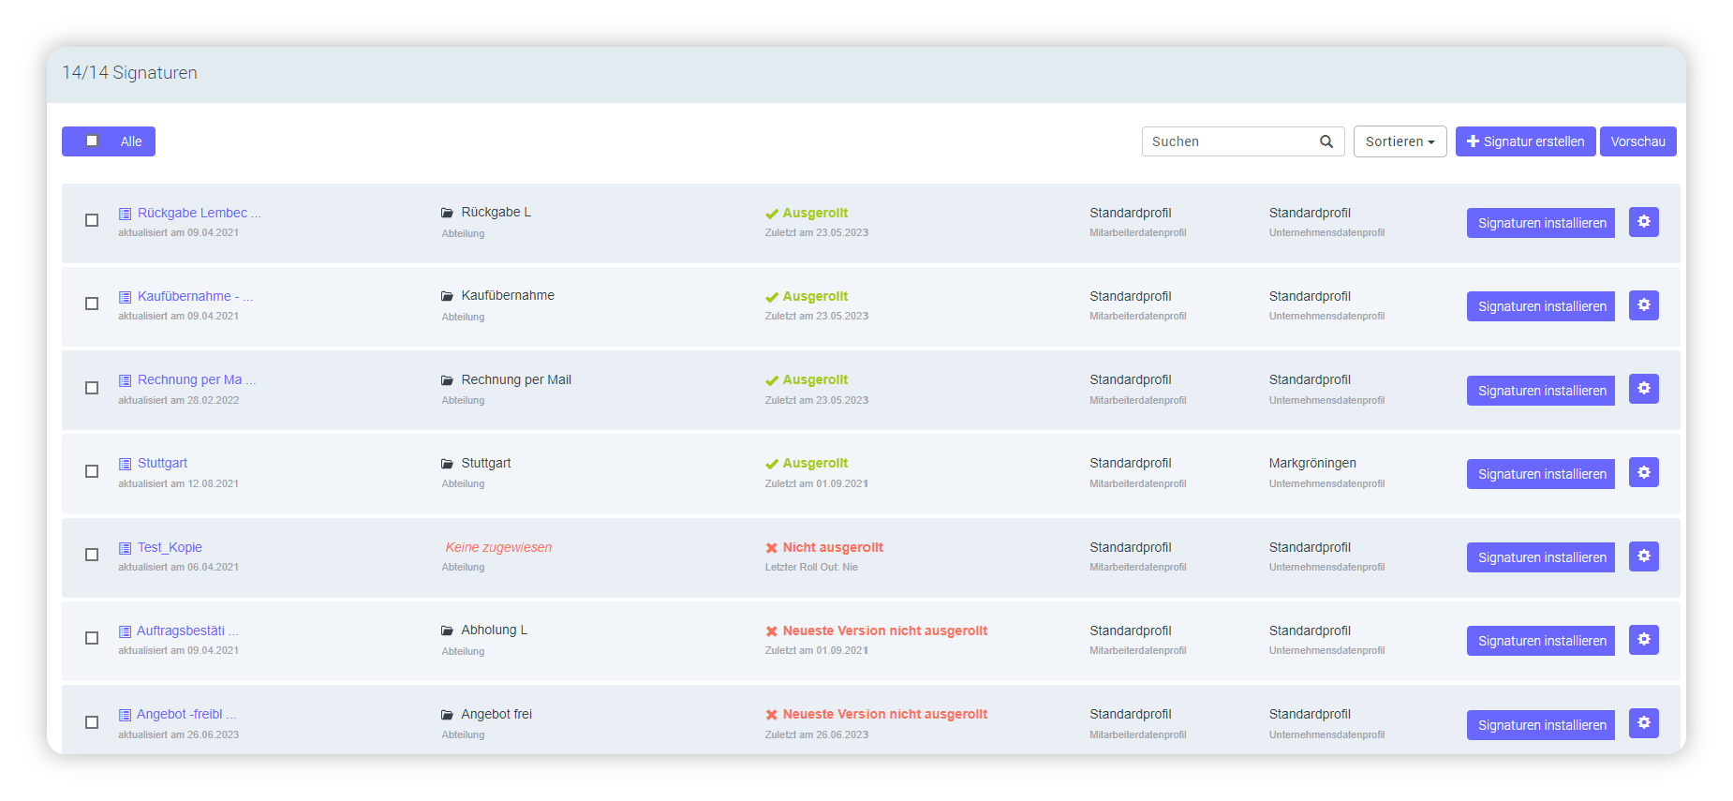Click the gear icon in Stuttgart row
The height and width of the screenshot is (801, 1733).
pyautogui.click(x=1643, y=473)
